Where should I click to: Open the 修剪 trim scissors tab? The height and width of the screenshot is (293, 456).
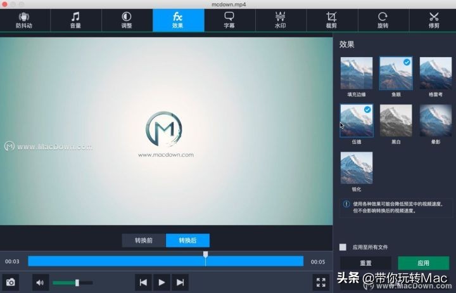433,20
